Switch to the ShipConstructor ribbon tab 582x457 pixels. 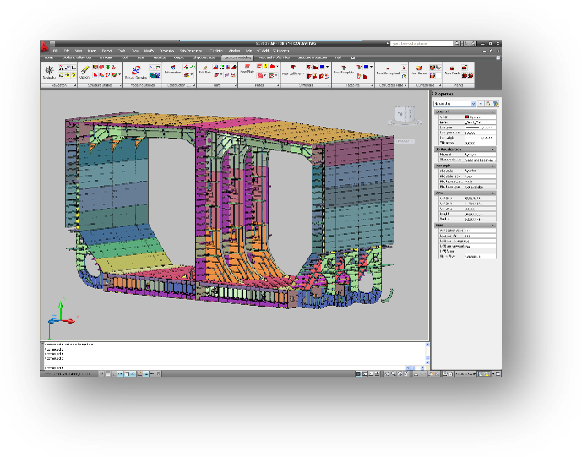pos(204,58)
